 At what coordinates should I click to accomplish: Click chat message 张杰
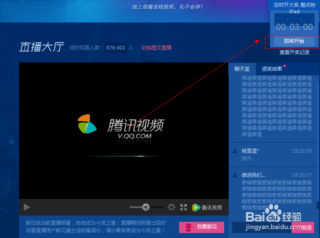(x=247, y=159)
